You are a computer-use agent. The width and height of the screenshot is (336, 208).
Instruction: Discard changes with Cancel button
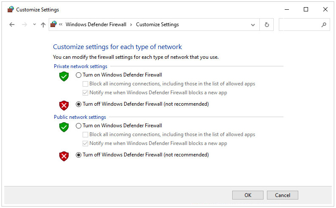click(283, 195)
